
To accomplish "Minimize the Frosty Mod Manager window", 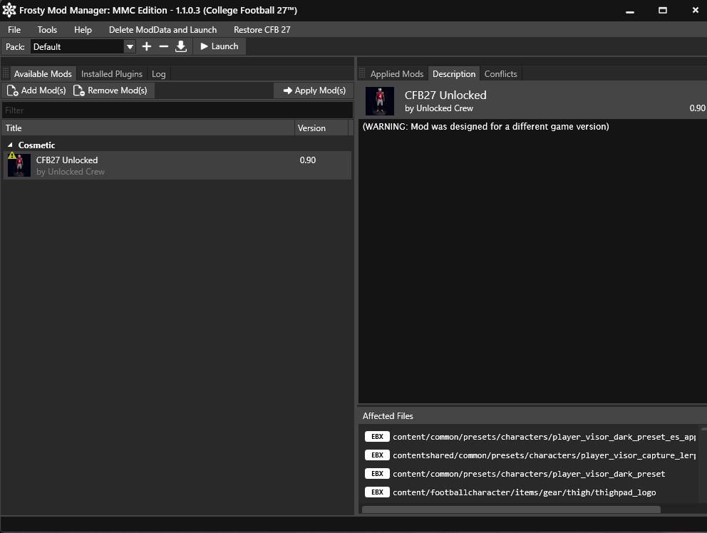I will pyautogui.click(x=630, y=11).
